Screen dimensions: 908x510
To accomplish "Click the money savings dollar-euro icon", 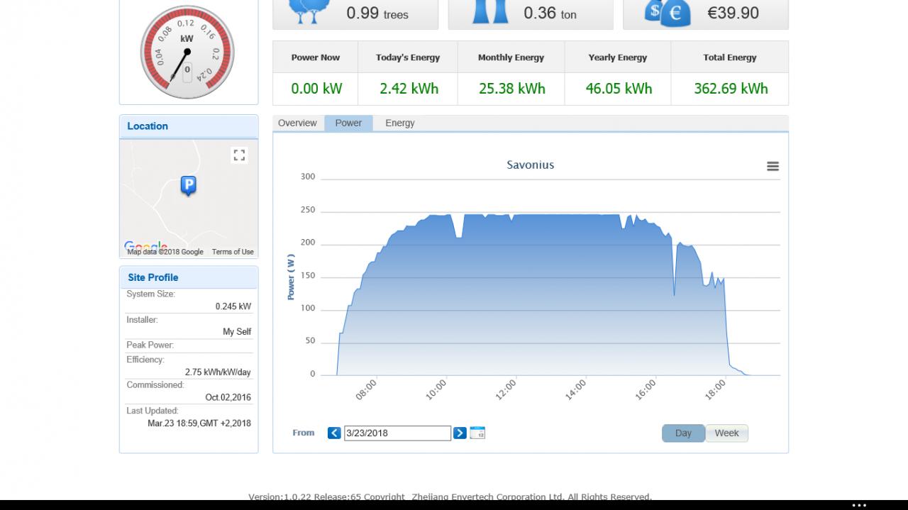I will (x=667, y=12).
